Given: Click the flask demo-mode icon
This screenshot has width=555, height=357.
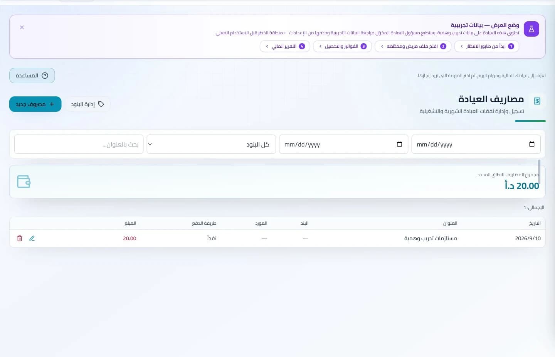Looking at the screenshot, I should pyautogui.click(x=531, y=29).
